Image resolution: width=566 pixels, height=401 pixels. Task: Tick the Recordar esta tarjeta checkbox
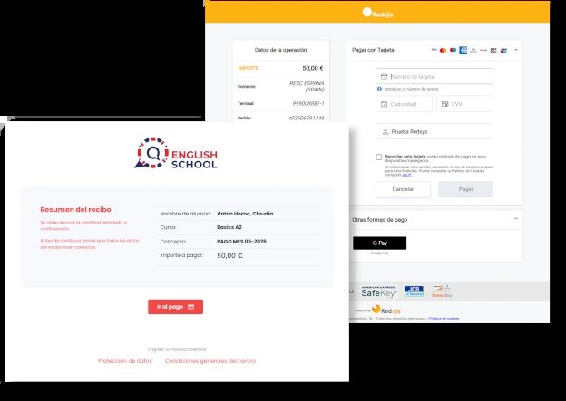[x=379, y=158]
